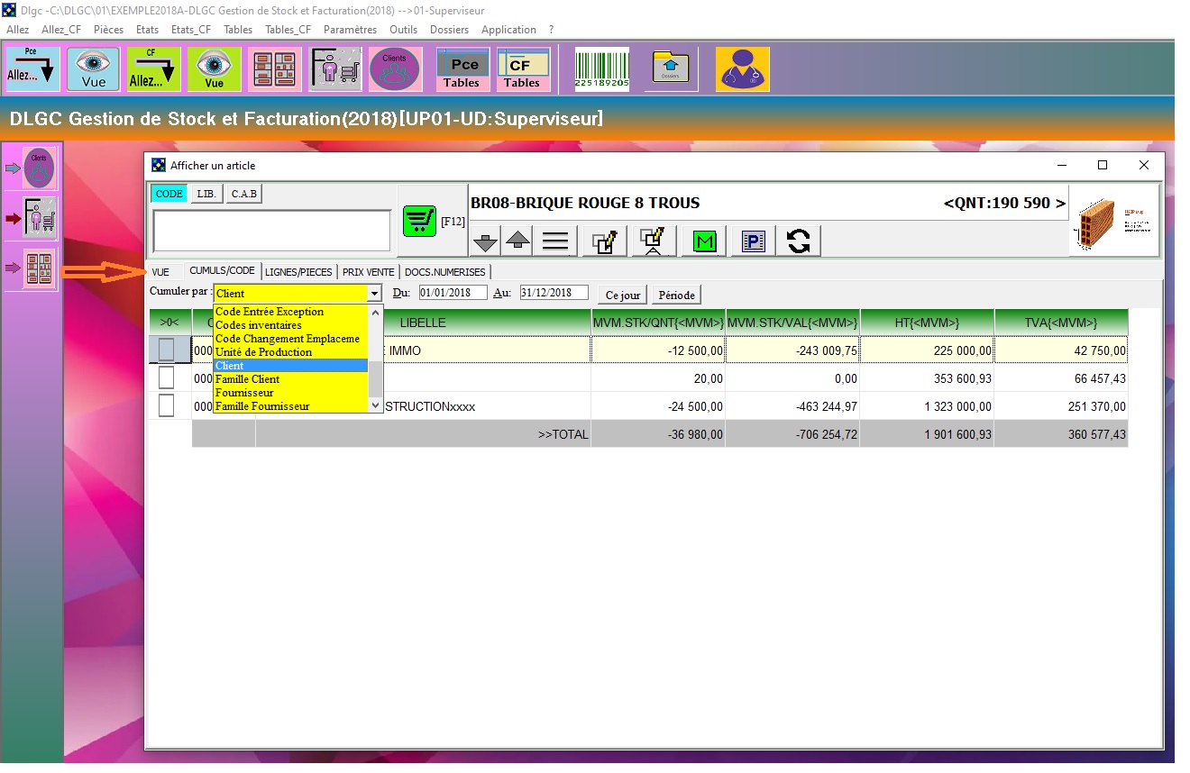Image resolution: width=1190 pixels, height=773 pixels.
Task: Click the refresh arrows icon
Action: point(798,241)
